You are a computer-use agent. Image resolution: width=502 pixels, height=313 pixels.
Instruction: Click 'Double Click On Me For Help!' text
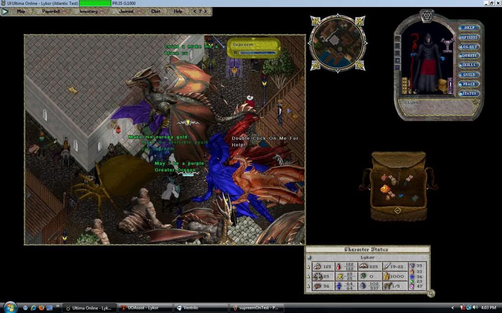pos(265,141)
